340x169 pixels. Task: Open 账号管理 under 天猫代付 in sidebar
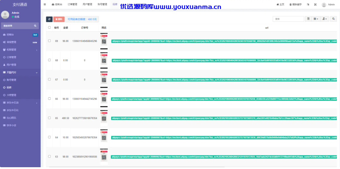20,80
